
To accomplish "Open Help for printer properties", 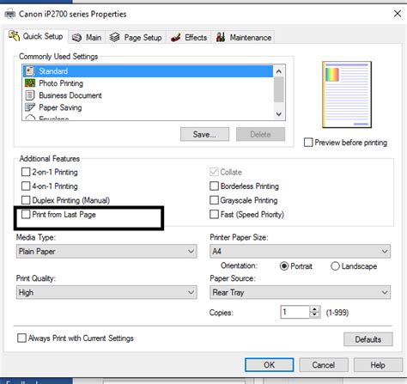I will click(x=378, y=365).
